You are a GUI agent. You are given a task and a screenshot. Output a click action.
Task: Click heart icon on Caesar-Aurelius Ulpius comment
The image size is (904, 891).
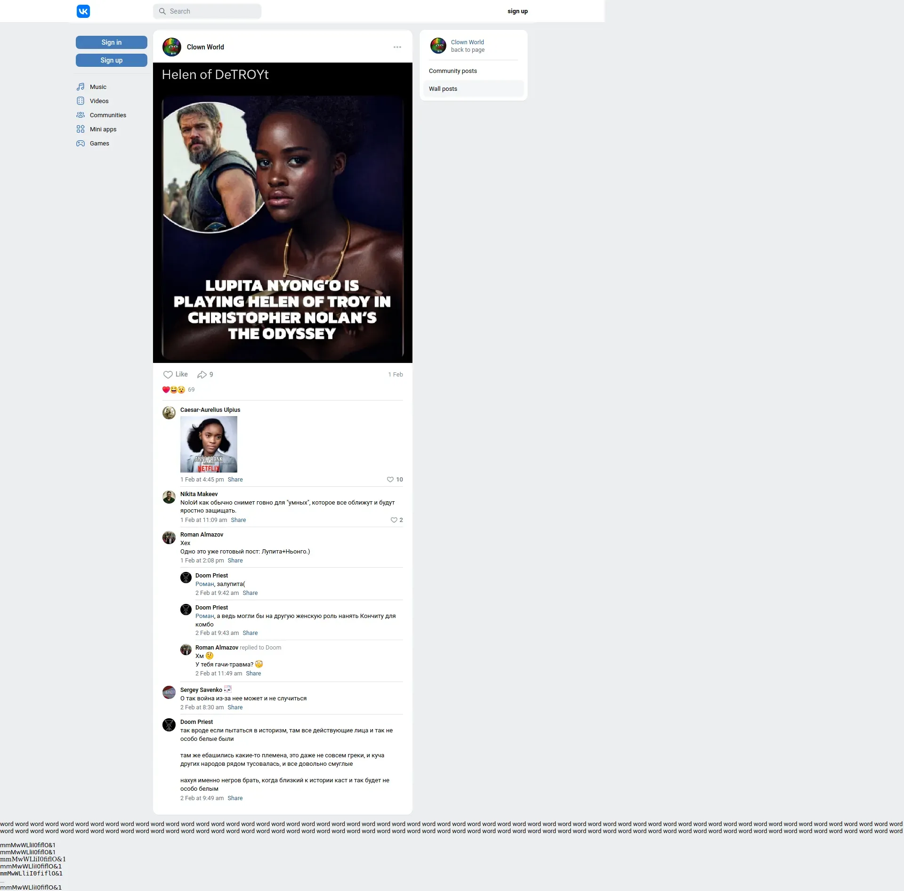coord(390,480)
